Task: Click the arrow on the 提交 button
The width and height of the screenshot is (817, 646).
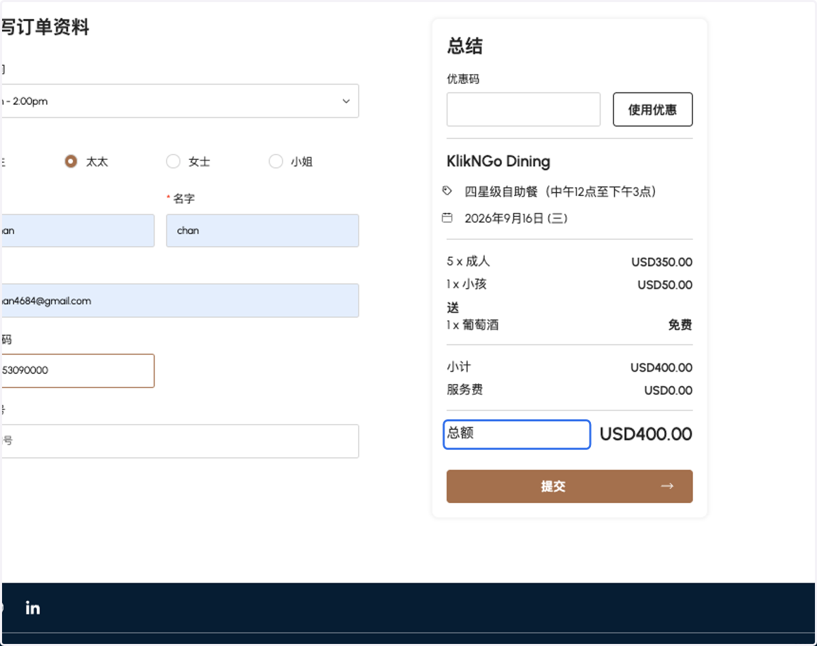Action: 667,486
